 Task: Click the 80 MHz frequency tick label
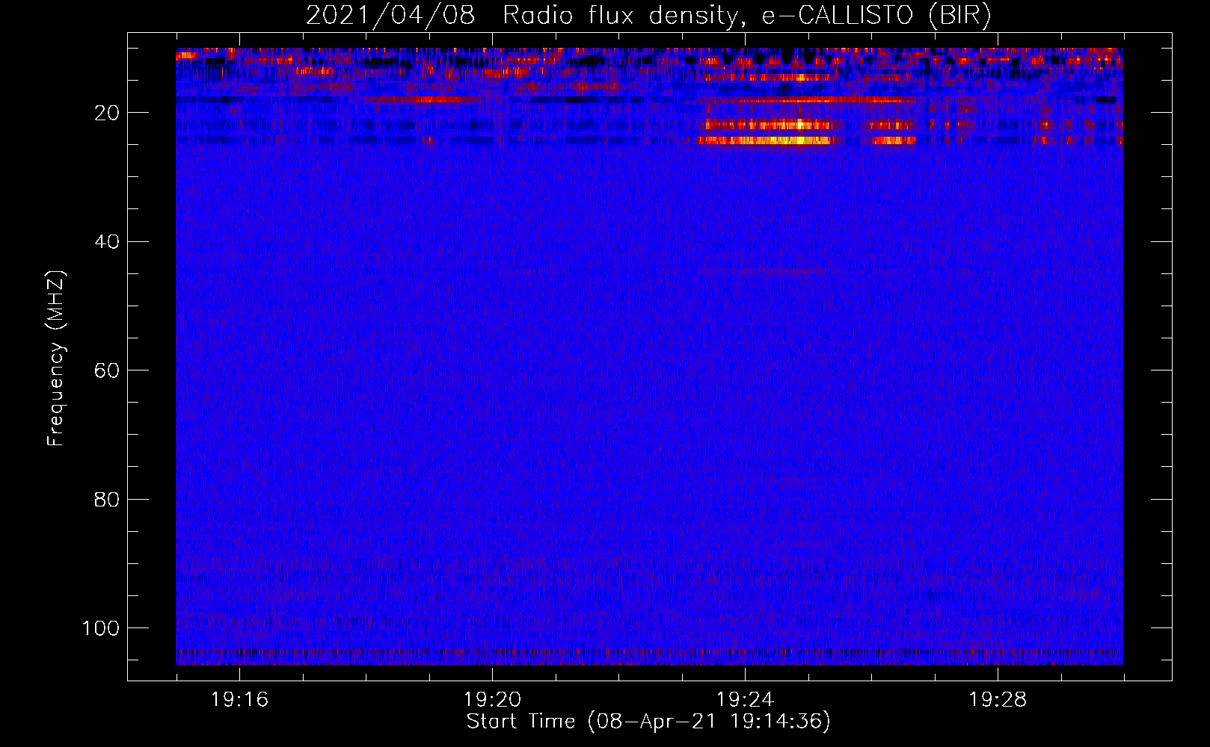107,499
